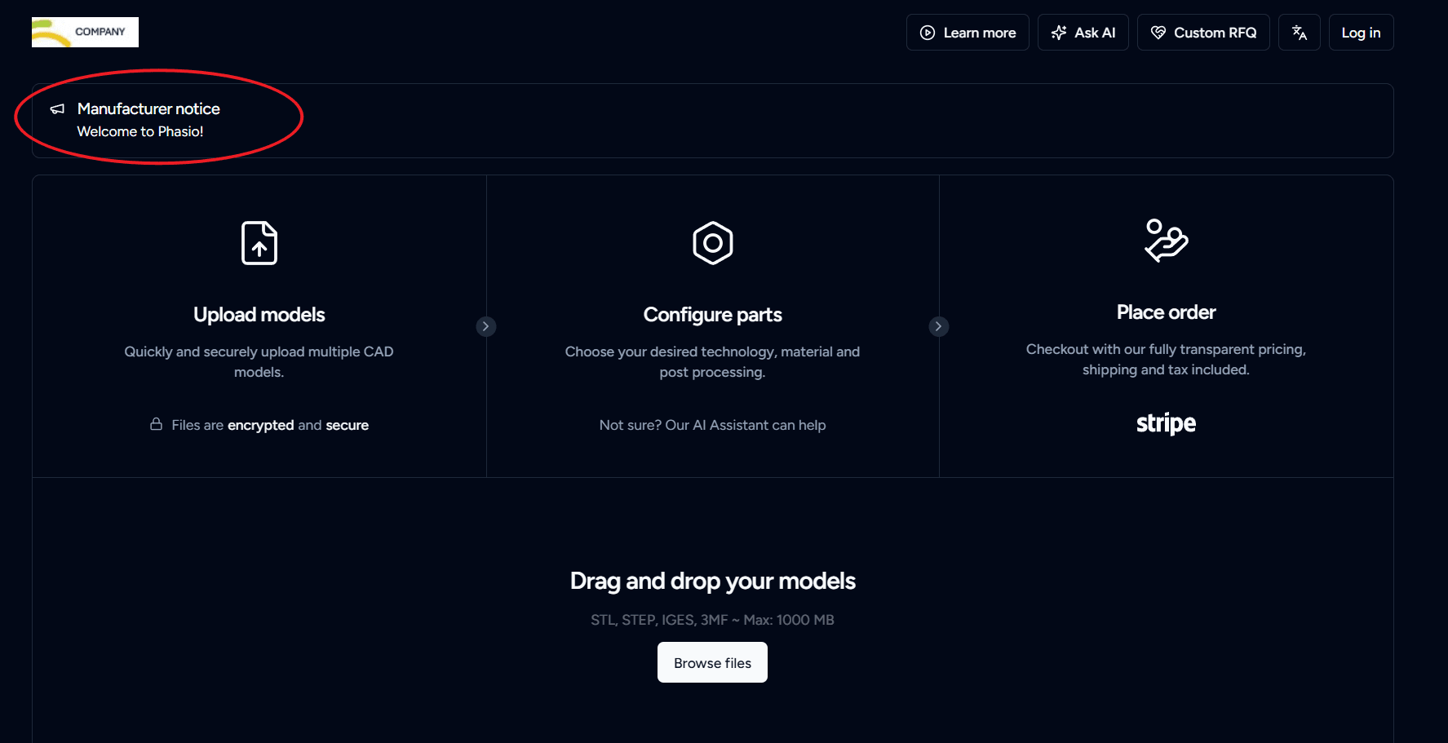
Task: Click chevron arrow after Upload models
Action: [485, 326]
